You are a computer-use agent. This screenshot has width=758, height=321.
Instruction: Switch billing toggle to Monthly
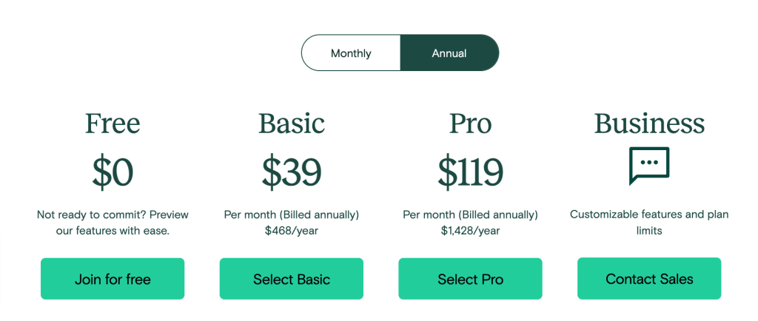[x=351, y=53]
